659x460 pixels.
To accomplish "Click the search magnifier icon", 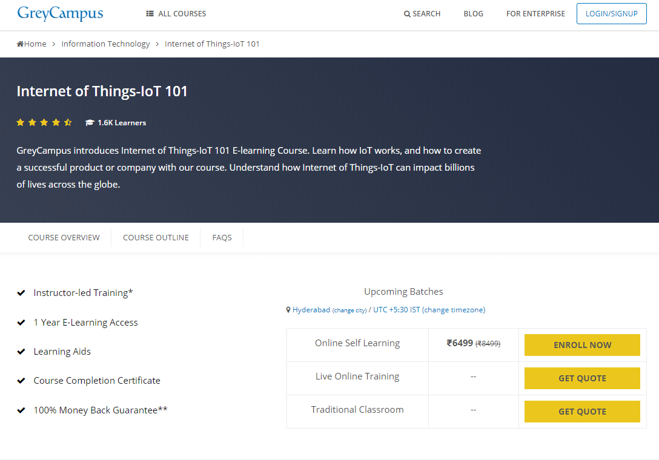I will [407, 14].
